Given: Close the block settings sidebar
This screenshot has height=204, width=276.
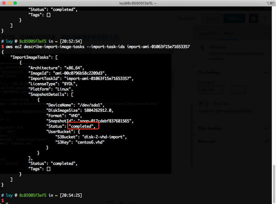Looking at the screenshot, I should click(266, 34).
